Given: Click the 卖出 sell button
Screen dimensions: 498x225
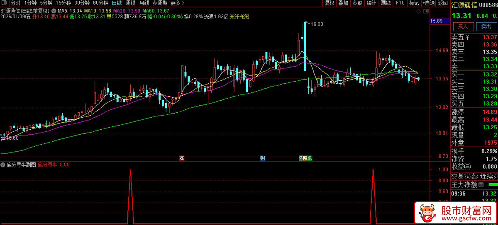Looking at the screenshot, I should 486,27.
